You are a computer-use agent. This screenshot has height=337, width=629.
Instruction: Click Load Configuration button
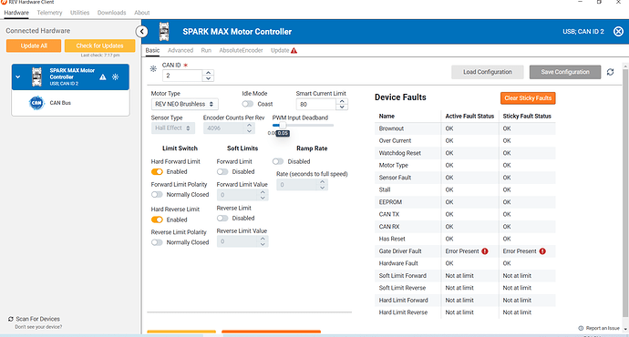(x=488, y=72)
